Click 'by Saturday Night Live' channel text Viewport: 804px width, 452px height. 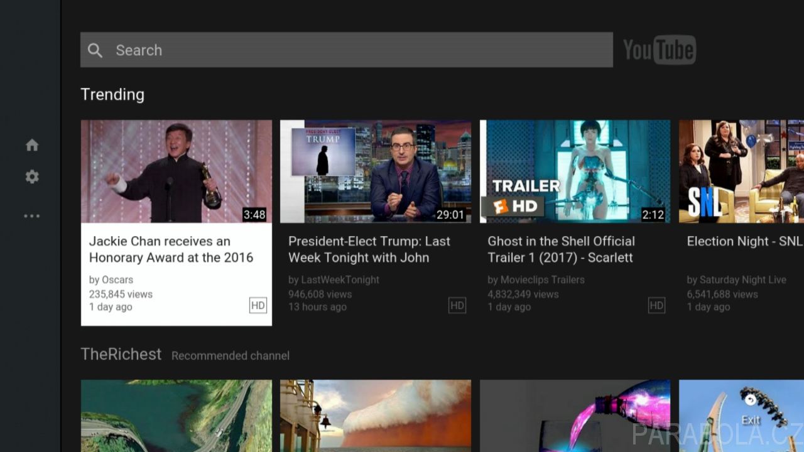(x=737, y=280)
